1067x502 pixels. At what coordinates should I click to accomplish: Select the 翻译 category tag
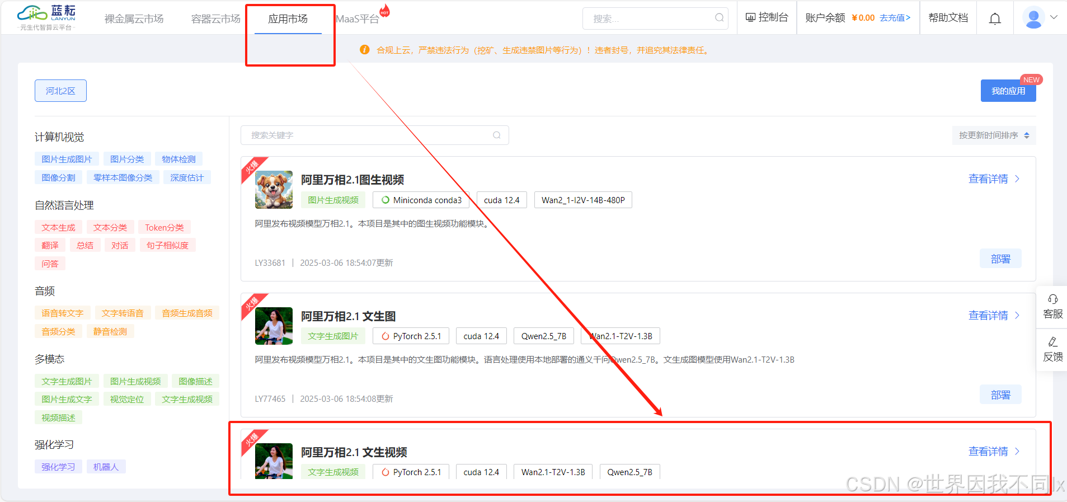tap(50, 245)
